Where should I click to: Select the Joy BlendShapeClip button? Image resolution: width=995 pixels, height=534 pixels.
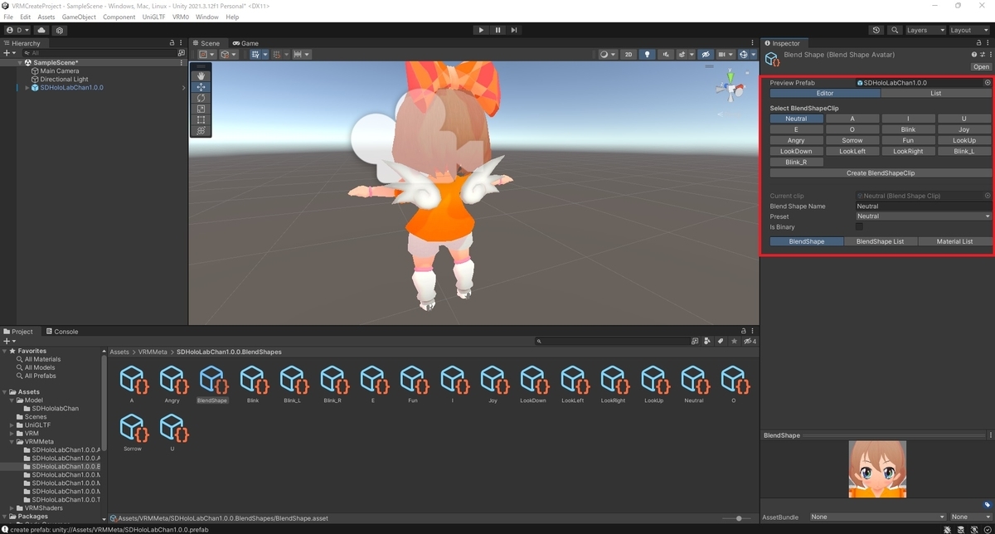[964, 129]
